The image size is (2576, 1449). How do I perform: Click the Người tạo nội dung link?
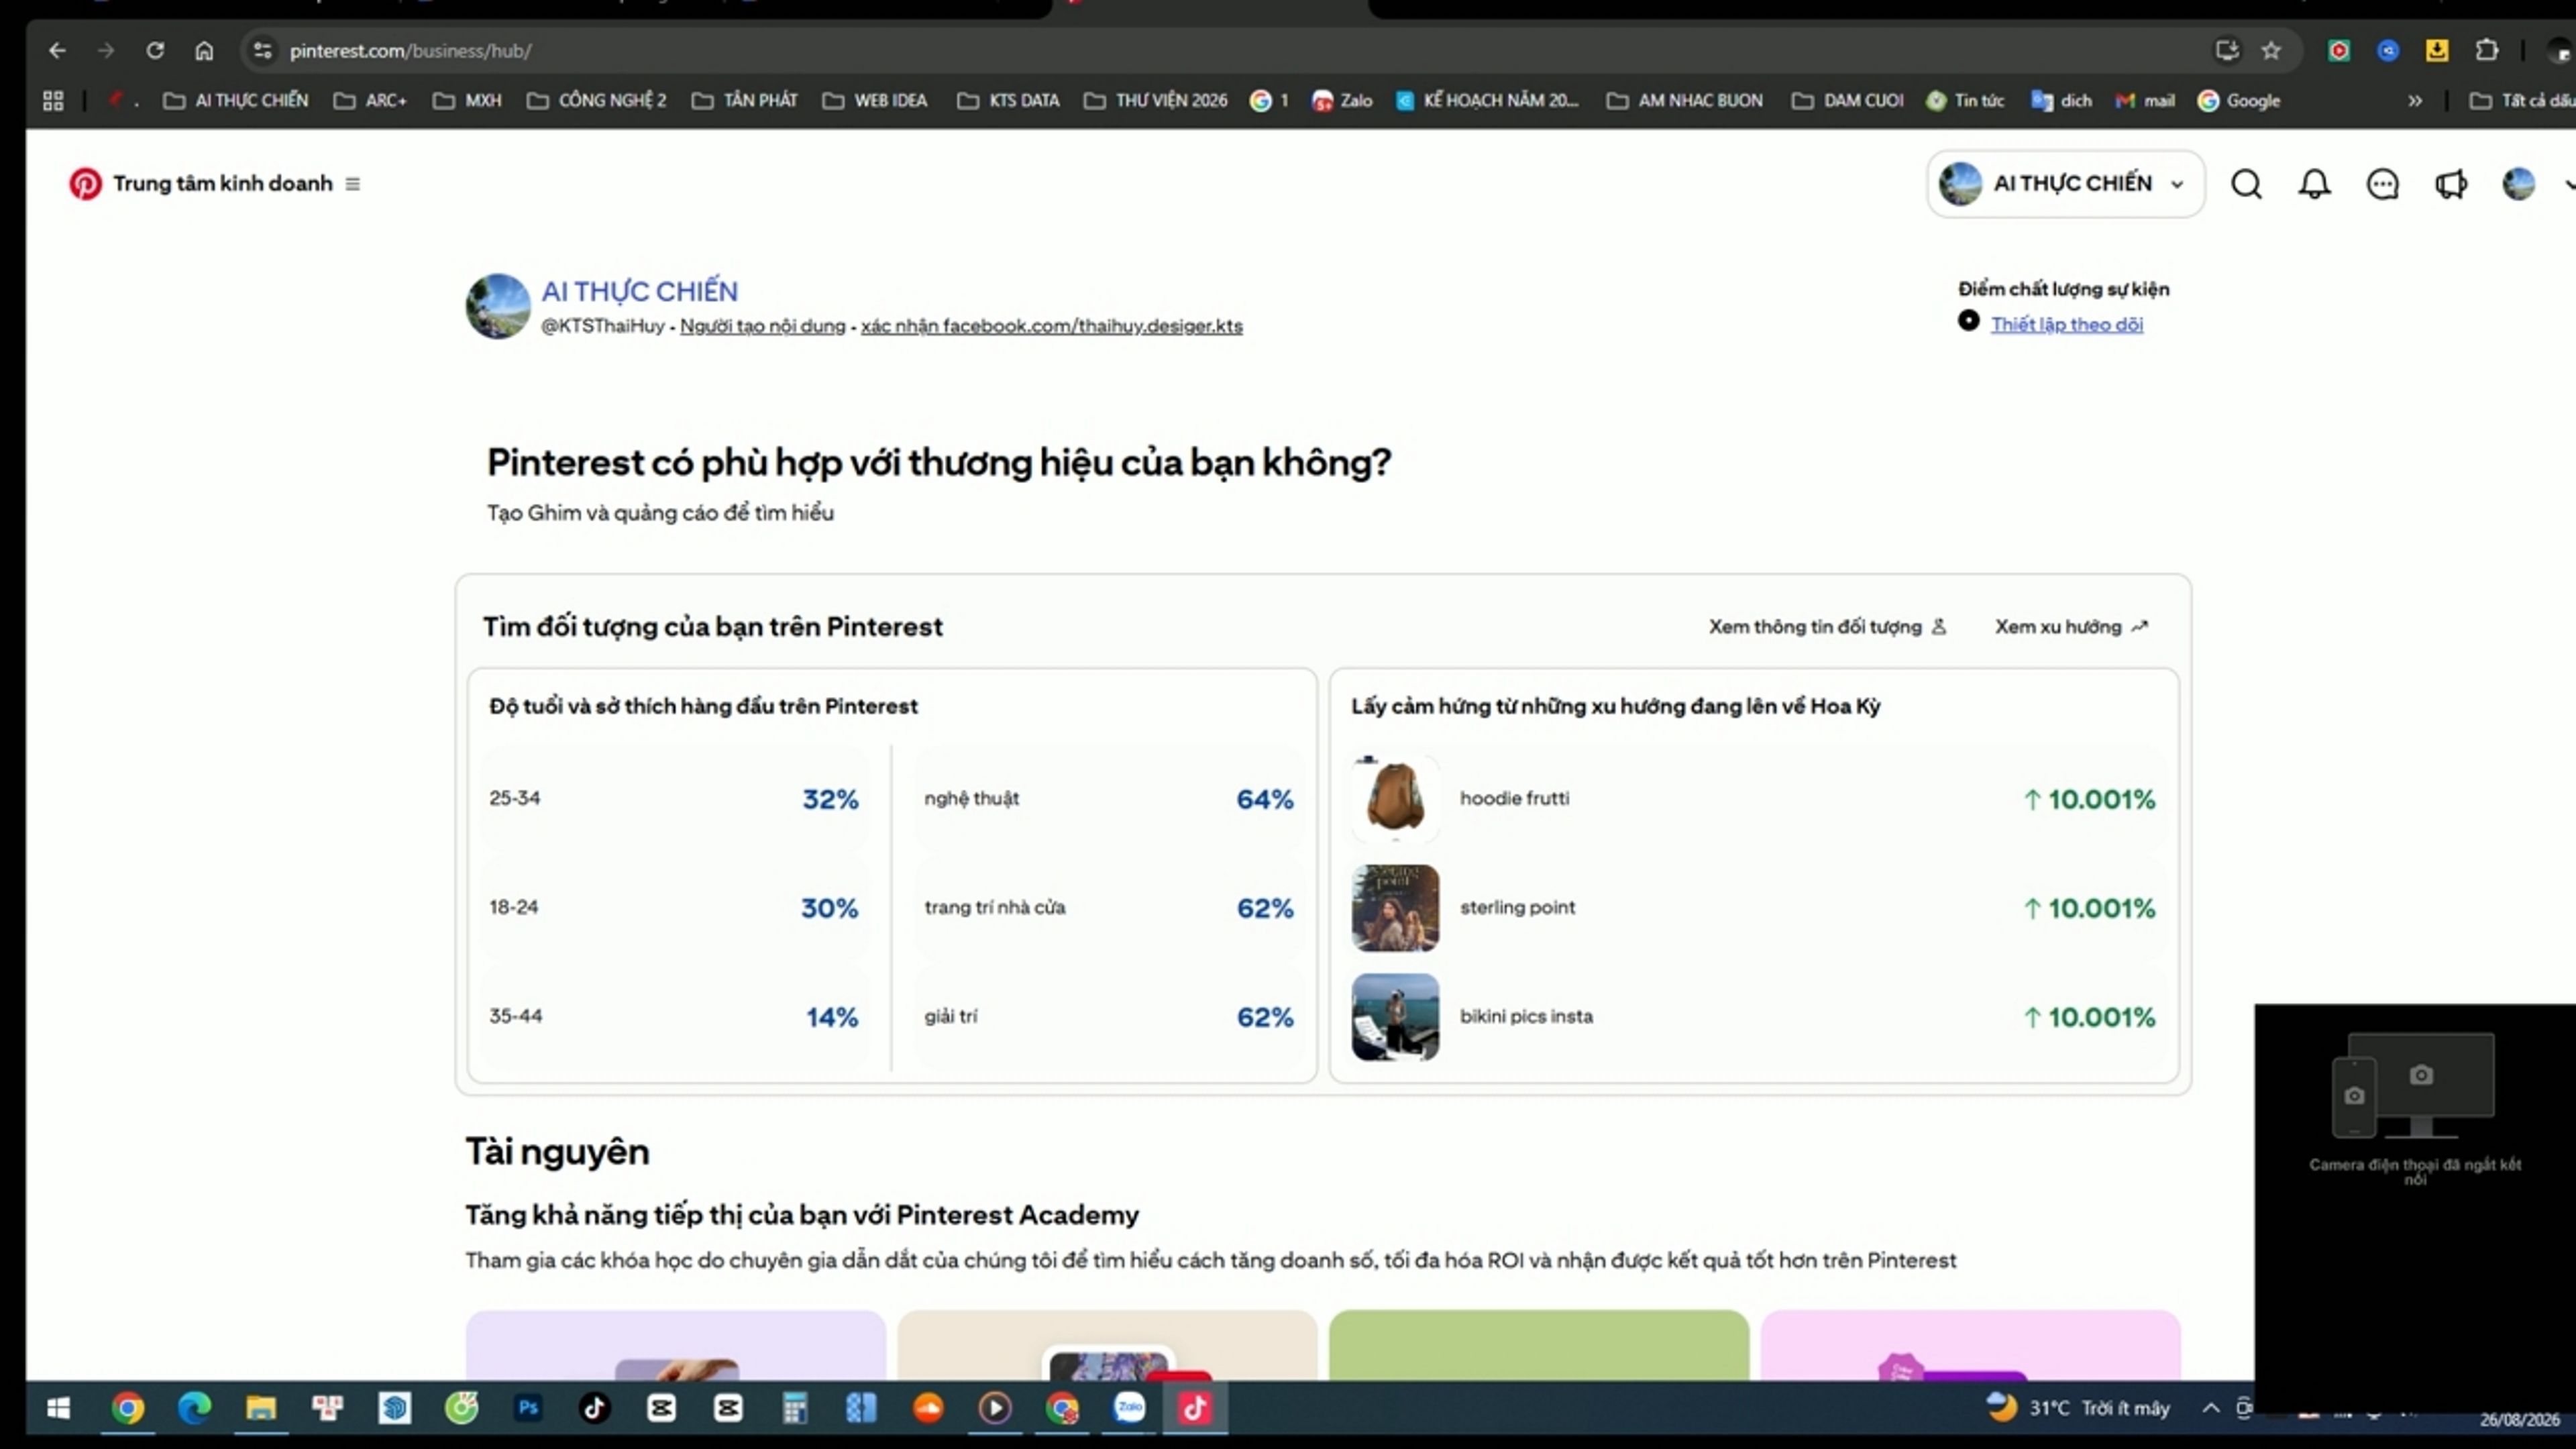(x=762, y=326)
